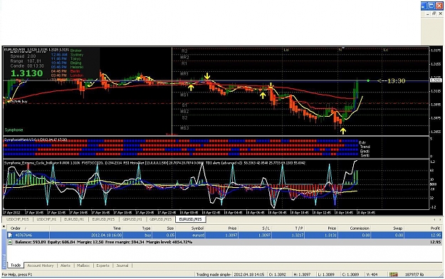This screenshot has height=279, width=445.
Task: Sort by the Symbol column header
Action: (190, 228)
